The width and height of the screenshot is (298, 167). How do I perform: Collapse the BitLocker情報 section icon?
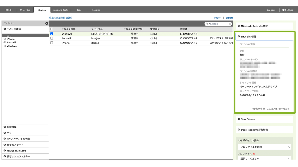point(239,37)
